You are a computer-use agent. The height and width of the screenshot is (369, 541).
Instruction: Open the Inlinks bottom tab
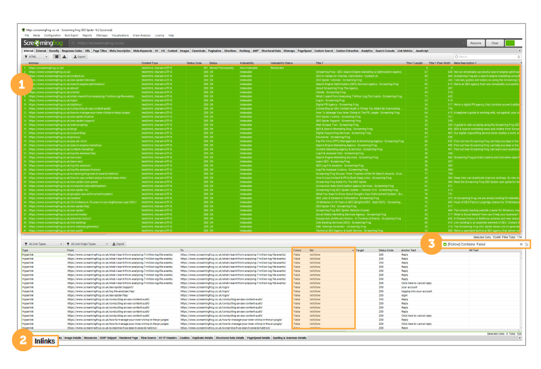tap(45, 341)
